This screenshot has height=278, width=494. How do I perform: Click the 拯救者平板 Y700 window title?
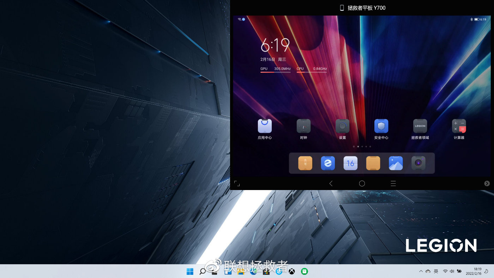[366, 8]
